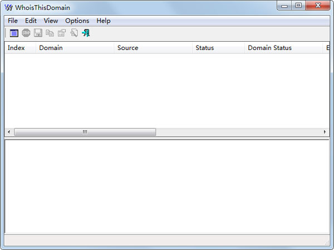
Task: Open the Edit menu
Action: [x=31, y=21]
